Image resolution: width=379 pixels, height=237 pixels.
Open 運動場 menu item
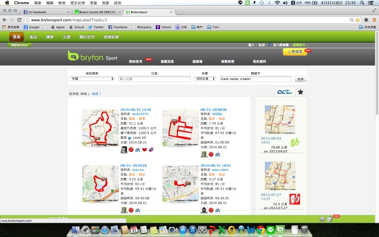click(197, 62)
